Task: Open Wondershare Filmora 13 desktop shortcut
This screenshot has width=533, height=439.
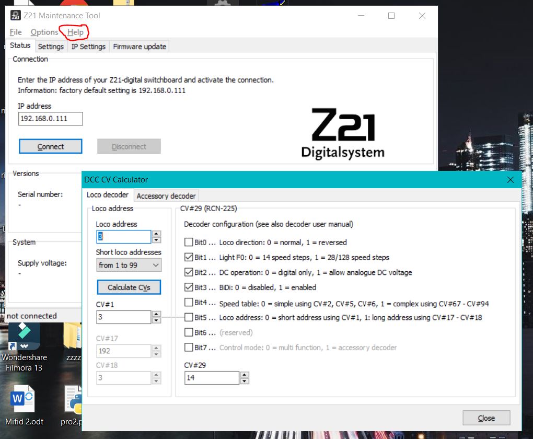Action: [24, 337]
